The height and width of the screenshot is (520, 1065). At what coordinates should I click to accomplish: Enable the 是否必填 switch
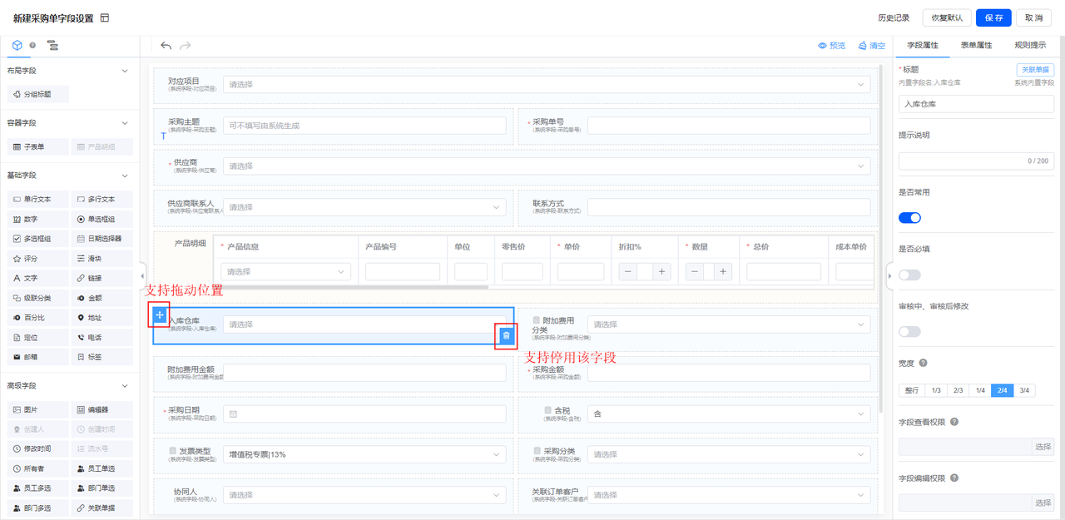point(909,275)
